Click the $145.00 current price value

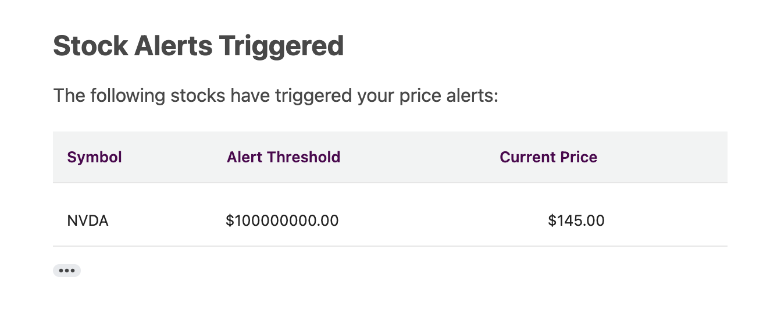tap(576, 221)
